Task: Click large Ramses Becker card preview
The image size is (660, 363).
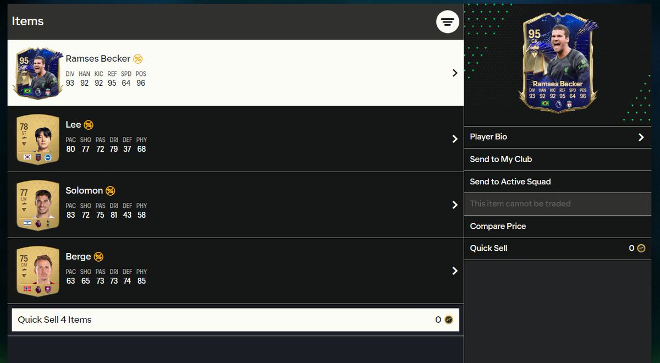Action: (558, 62)
